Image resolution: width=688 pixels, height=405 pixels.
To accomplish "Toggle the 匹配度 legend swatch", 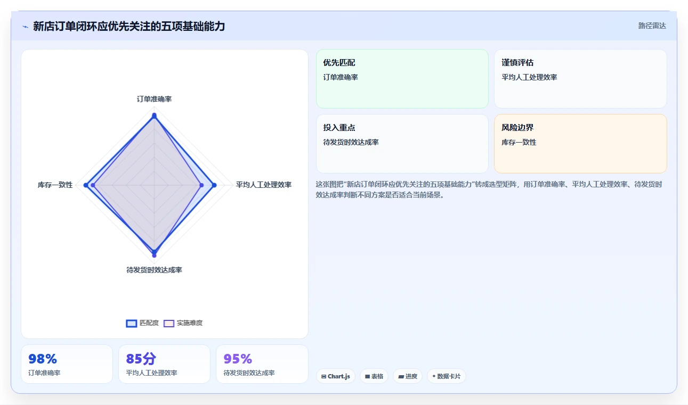I will pos(132,323).
